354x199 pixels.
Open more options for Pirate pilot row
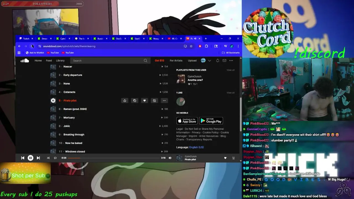point(164,101)
